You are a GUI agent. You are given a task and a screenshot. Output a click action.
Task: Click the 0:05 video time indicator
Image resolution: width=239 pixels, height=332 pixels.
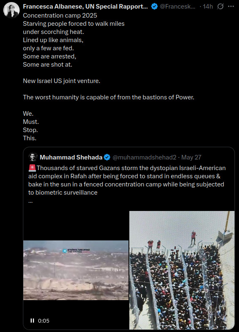44,321
